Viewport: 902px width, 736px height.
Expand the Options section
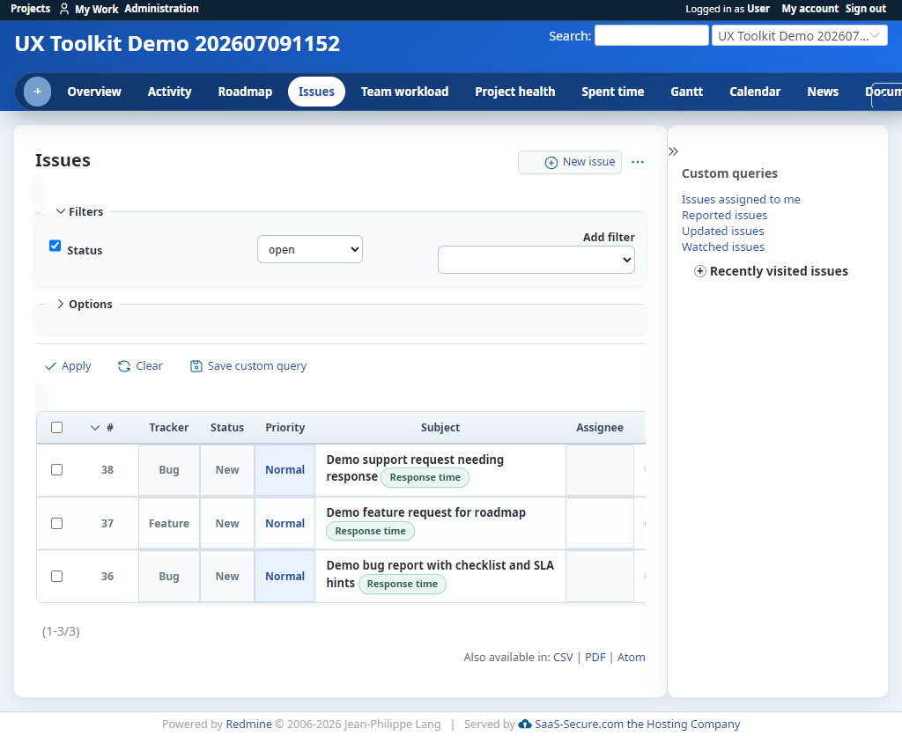(85, 305)
